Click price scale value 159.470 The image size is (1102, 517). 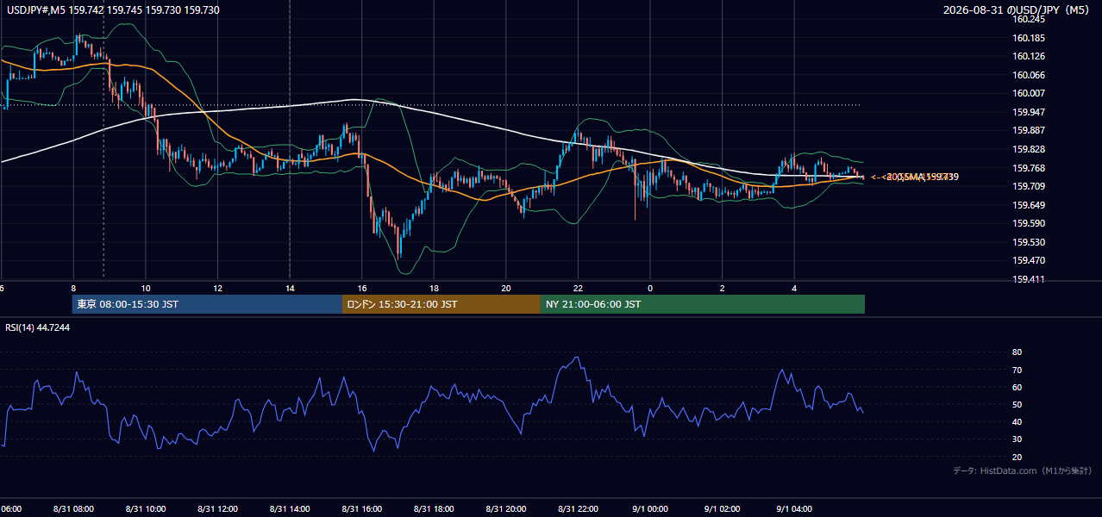pos(1030,260)
